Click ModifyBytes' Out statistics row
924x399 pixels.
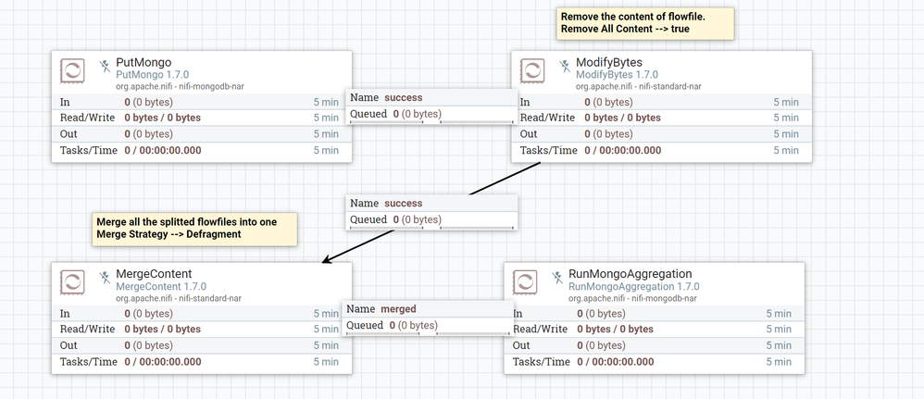661,134
